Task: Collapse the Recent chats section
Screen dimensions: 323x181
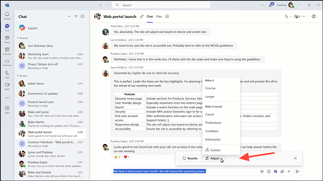Action: [18, 76]
